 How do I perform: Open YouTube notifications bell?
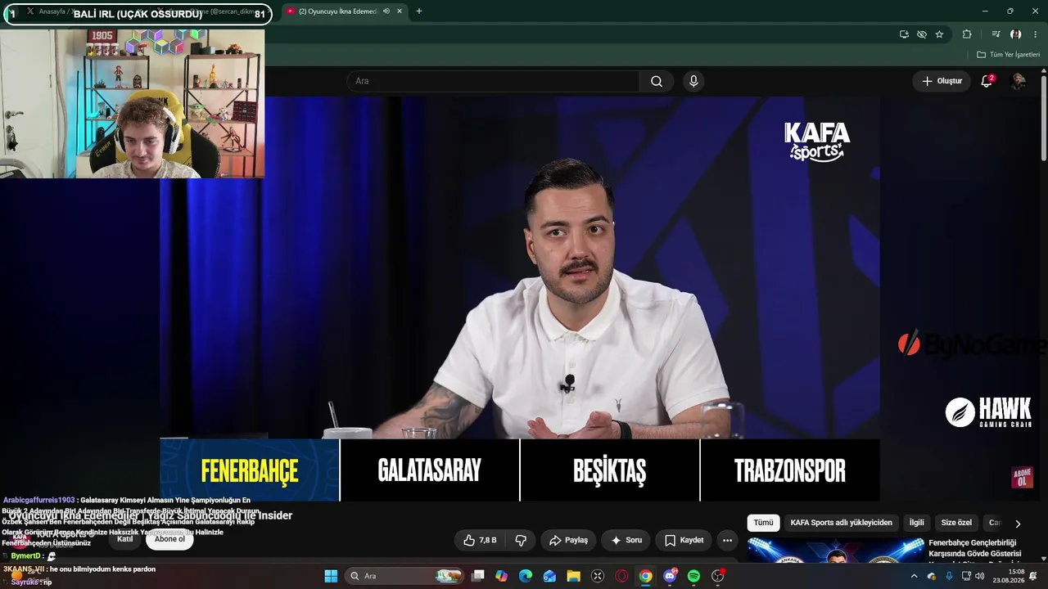[987, 81]
